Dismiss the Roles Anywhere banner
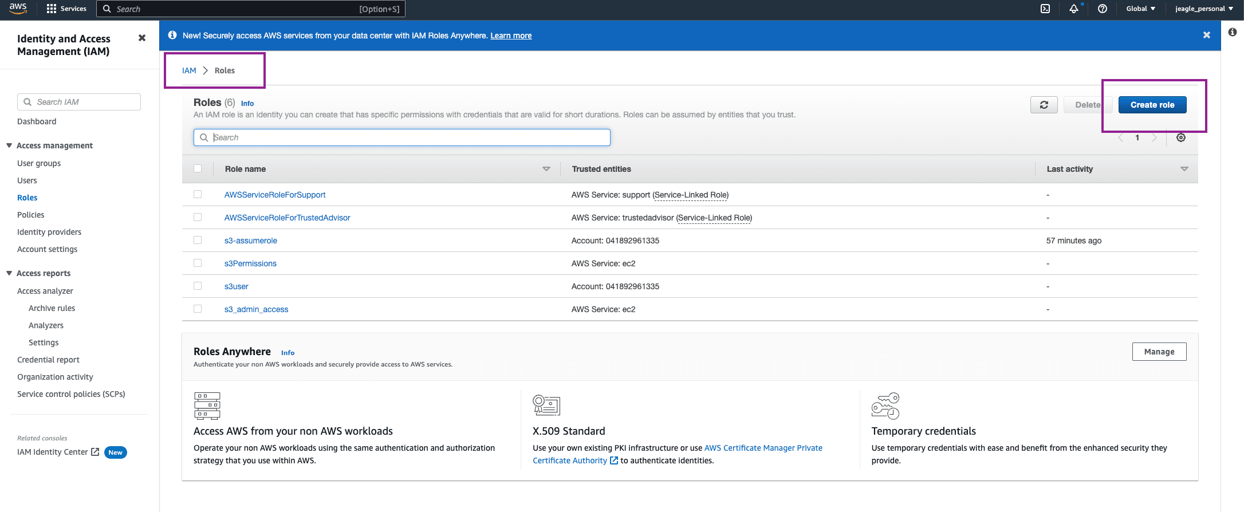 (1207, 35)
